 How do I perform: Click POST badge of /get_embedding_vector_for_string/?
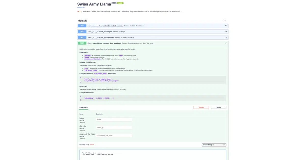click(x=82, y=43)
